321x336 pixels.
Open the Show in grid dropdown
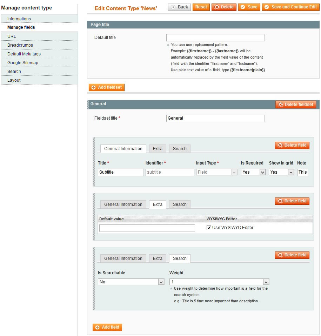281,172
